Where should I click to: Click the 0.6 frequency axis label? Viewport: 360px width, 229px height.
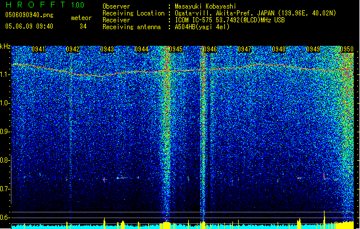[x=5, y=218]
